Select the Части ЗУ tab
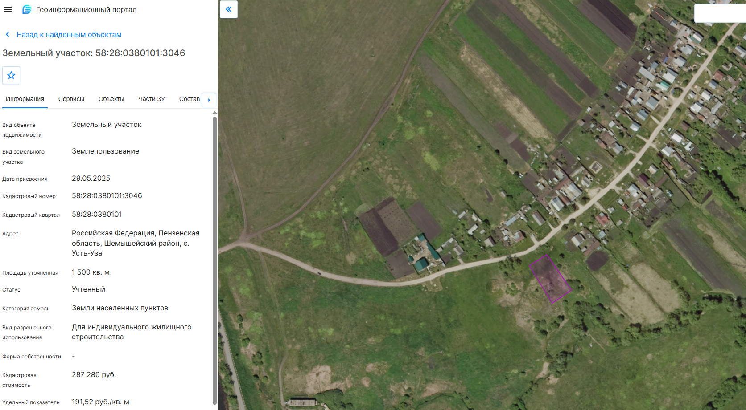This screenshot has height=410, width=746. 152,99
